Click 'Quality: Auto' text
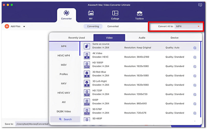Image resolution: width=207 pixels, height=129 pixels. (172, 48)
